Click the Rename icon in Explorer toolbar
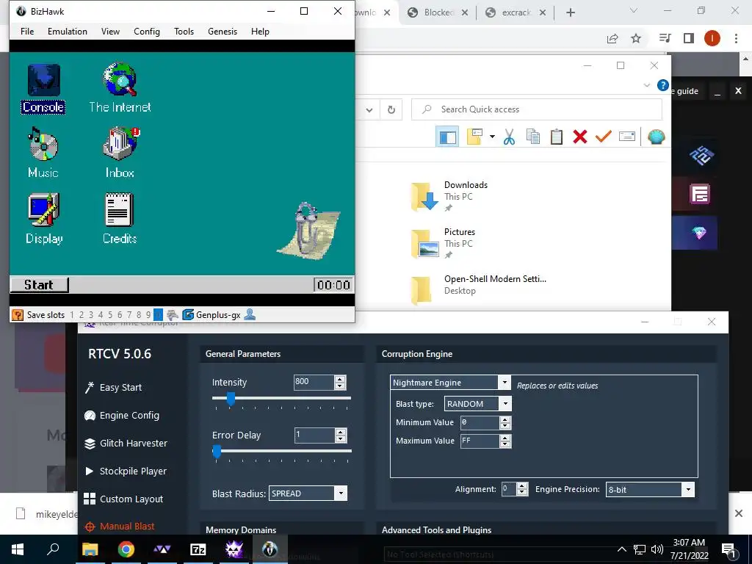This screenshot has height=564, width=752. 627,137
